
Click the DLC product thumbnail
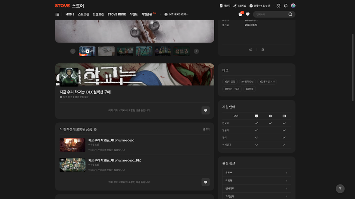[x=72, y=165]
